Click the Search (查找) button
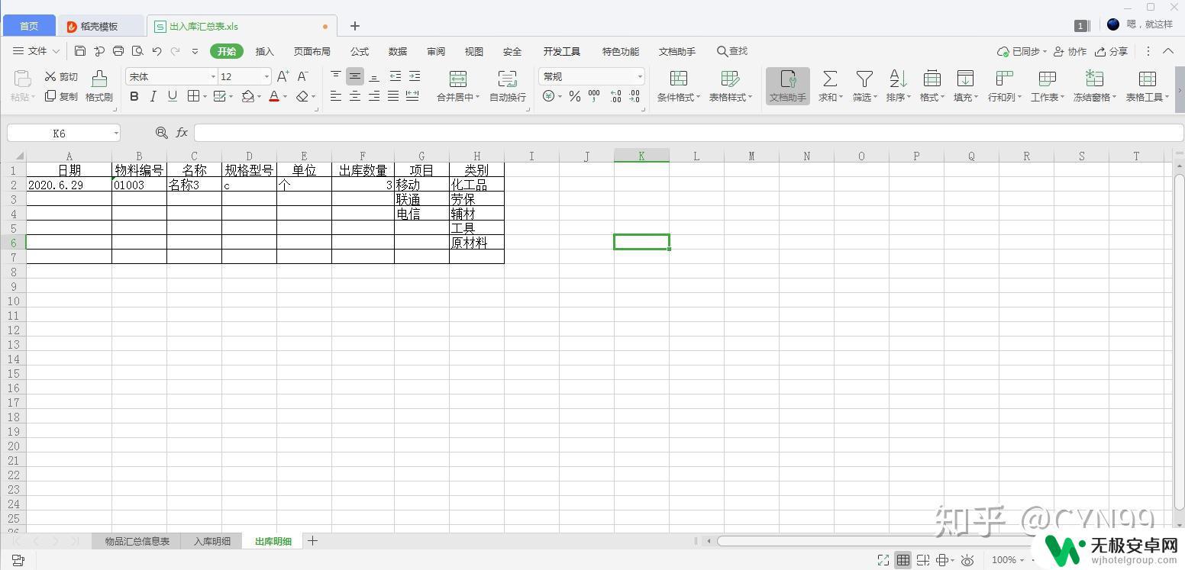Viewport: 1185px width, 570px height. coord(732,51)
